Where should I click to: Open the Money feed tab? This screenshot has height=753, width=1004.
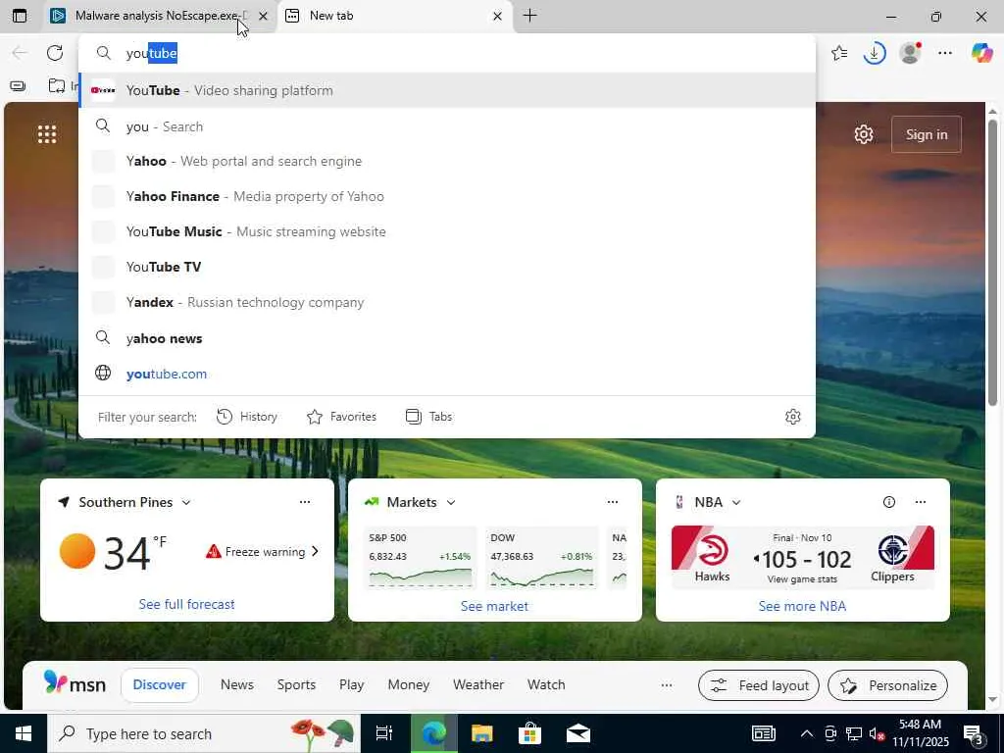[x=409, y=685]
